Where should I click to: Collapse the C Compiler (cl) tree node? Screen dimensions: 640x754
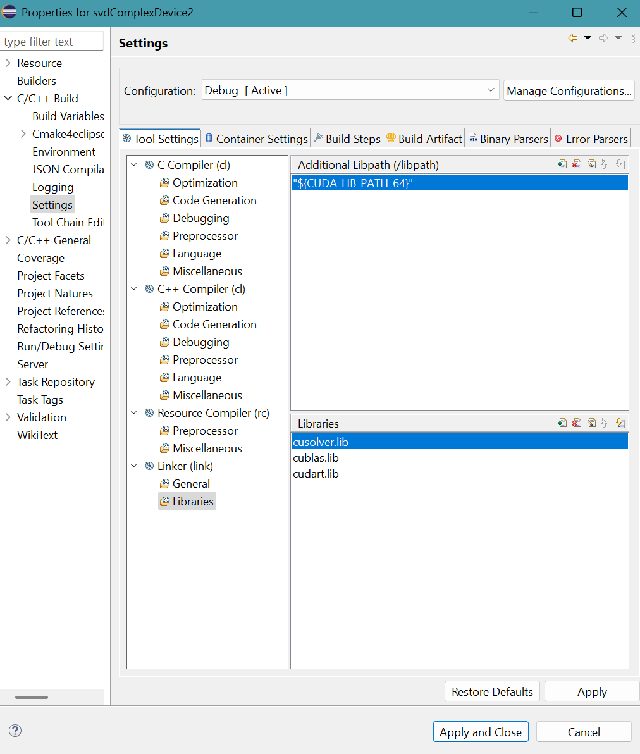tap(134, 165)
